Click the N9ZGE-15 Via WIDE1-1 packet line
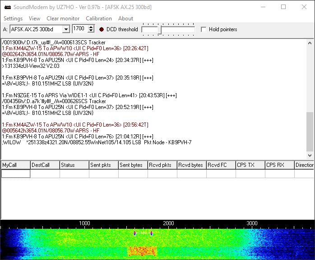The width and height of the screenshot is (315, 260). 89,95
